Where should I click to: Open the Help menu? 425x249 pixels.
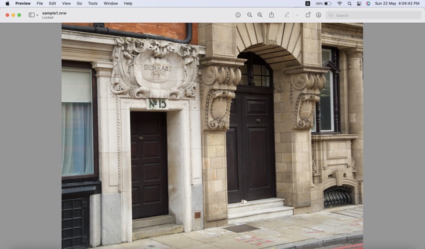tap(128, 3)
